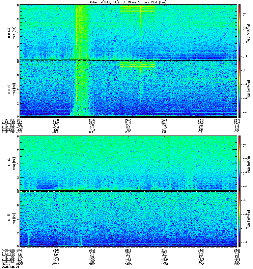Click the 24.5 X_RE_GSE value above 1200

tap(237, 250)
